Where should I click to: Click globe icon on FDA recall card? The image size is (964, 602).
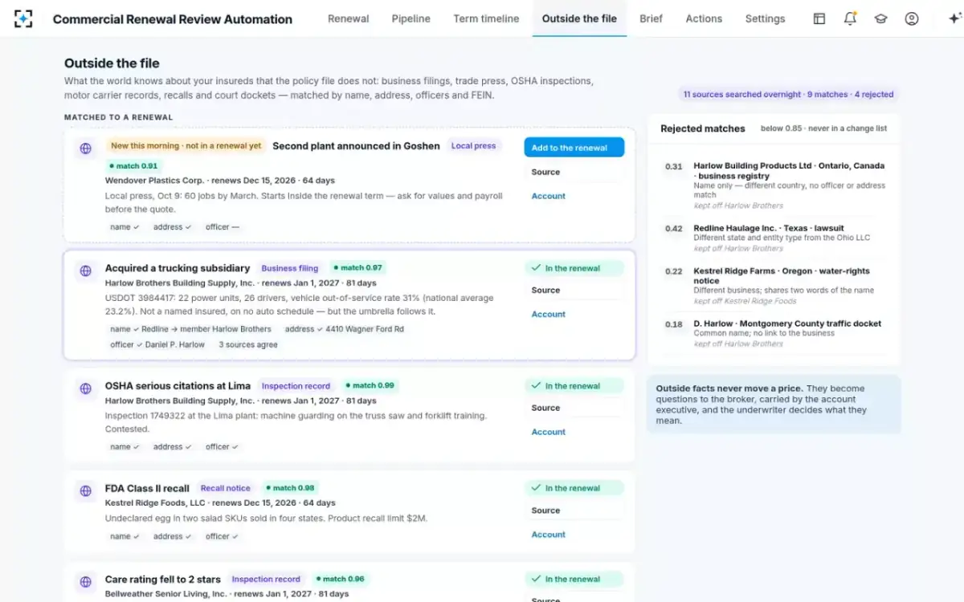(85, 491)
